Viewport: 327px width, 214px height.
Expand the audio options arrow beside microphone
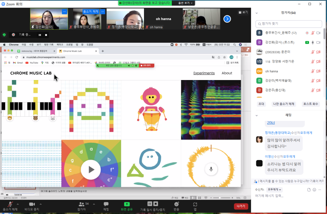pos(18,204)
